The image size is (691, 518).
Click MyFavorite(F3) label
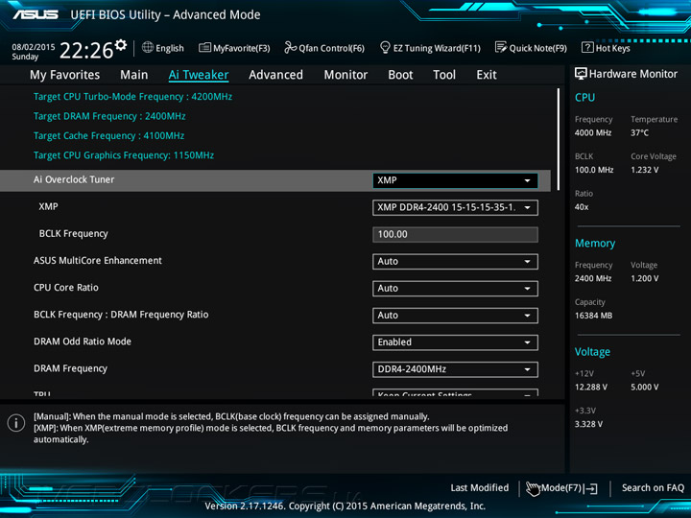point(242,48)
